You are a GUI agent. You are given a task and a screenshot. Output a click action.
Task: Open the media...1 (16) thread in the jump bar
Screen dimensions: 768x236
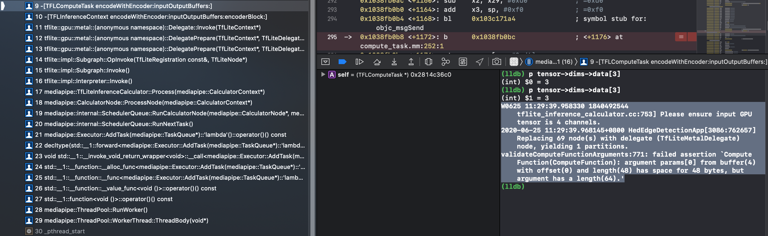point(549,62)
